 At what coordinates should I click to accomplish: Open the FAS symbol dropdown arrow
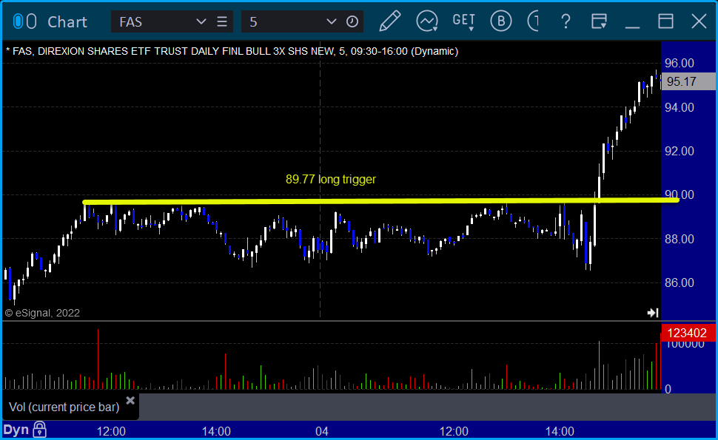(201, 21)
